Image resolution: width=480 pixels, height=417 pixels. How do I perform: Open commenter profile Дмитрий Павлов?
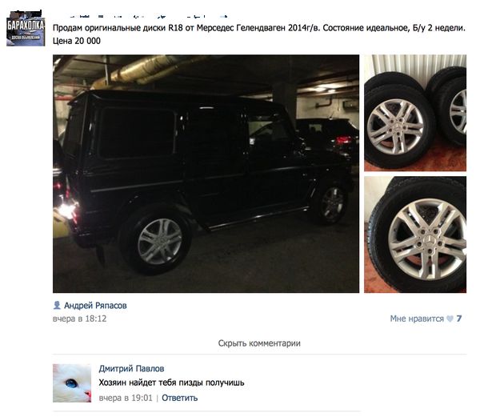(x=131, y=368)
